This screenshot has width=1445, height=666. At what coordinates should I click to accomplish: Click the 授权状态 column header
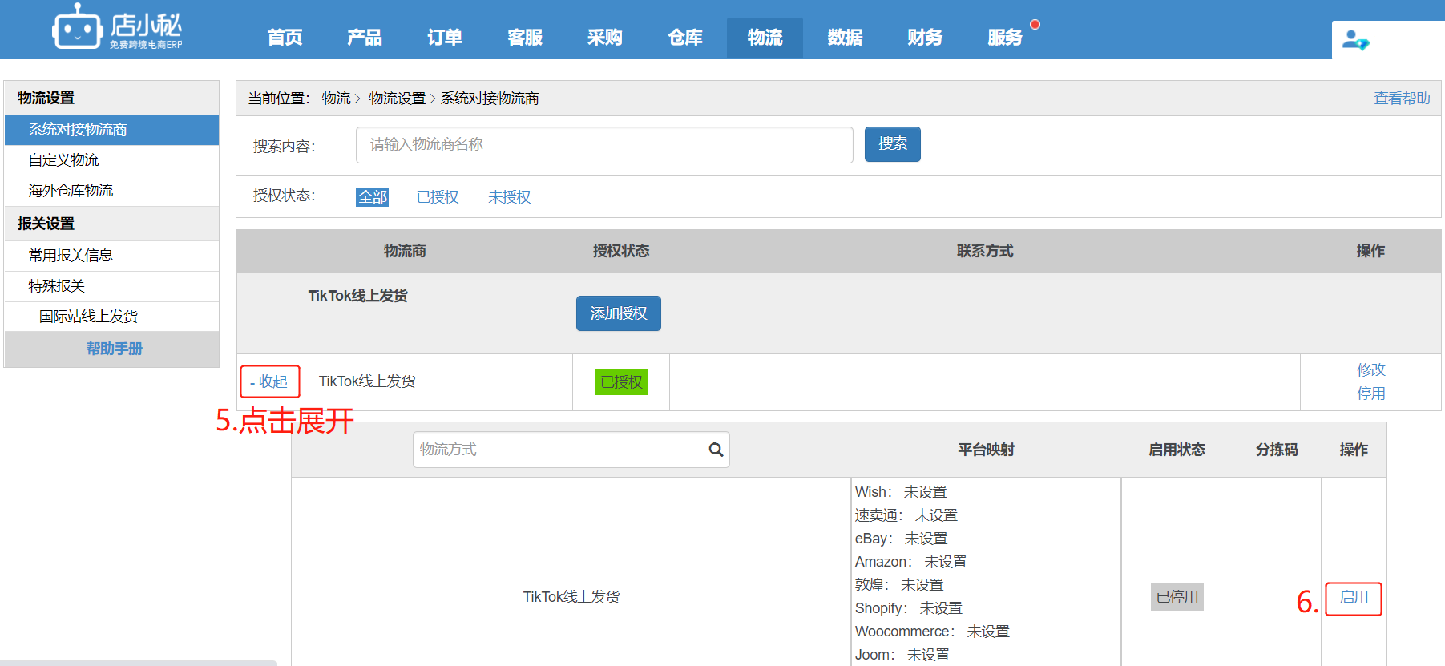621,252
